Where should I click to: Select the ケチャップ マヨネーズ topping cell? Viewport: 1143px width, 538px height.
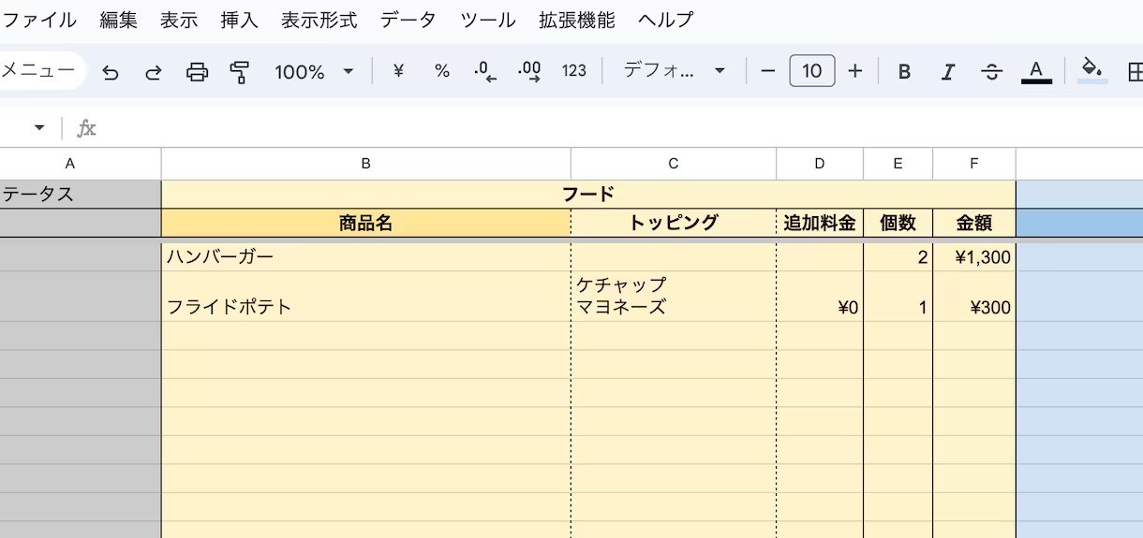(674, 297)
